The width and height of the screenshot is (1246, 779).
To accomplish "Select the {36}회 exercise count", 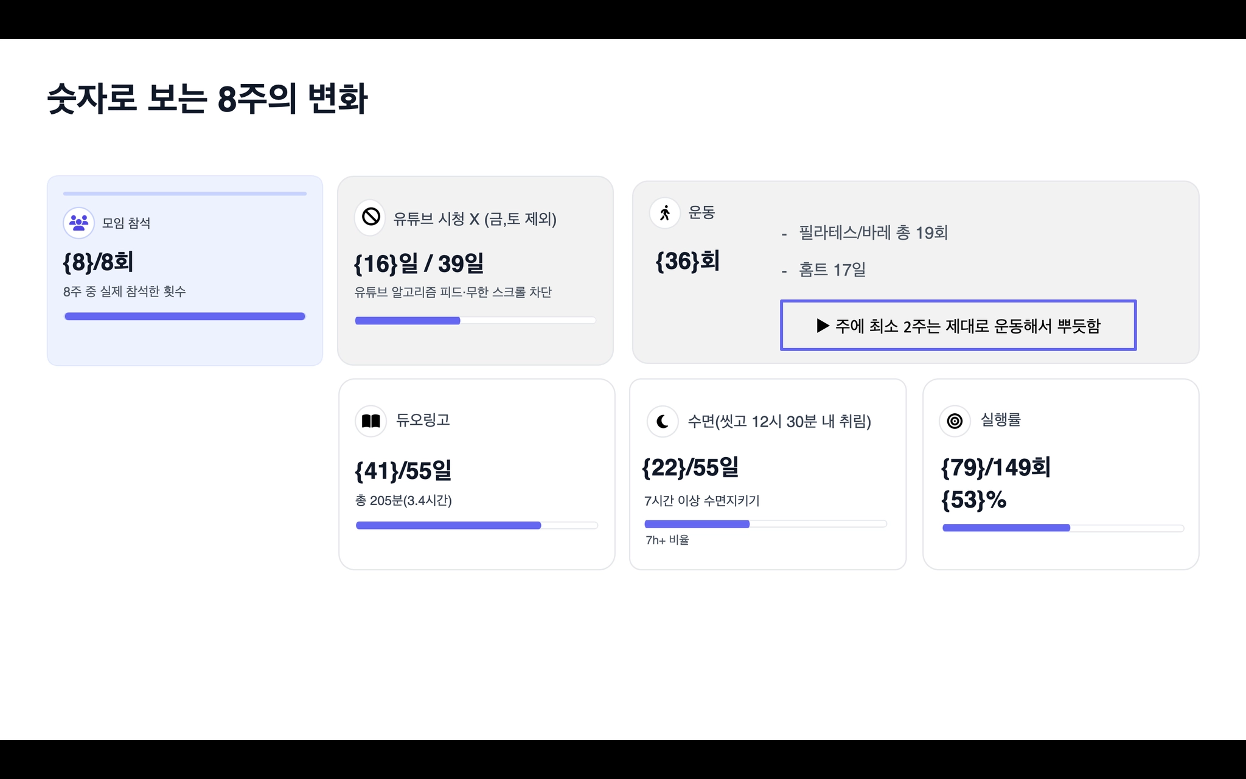I will (x=687, y=261).
